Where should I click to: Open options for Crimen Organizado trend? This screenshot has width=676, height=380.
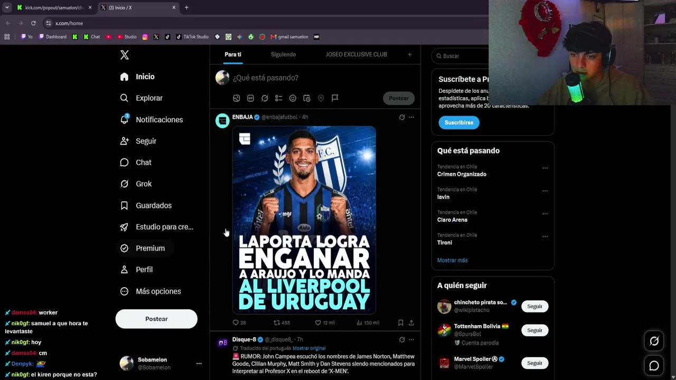point(545,168)
